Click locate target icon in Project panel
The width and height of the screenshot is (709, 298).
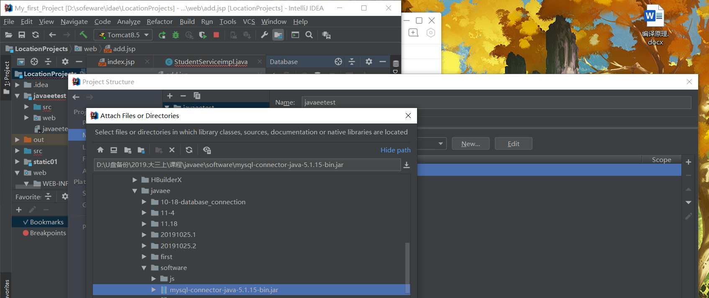tap(34, 62)
